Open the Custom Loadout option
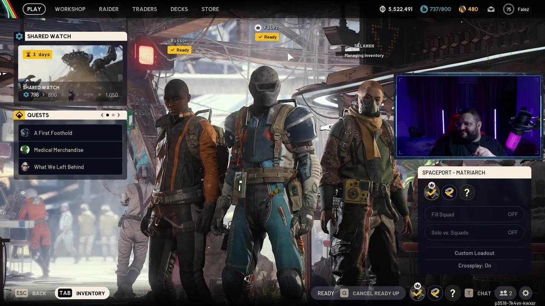This screenshot has height=306, width=545. (x=474, y=253)
